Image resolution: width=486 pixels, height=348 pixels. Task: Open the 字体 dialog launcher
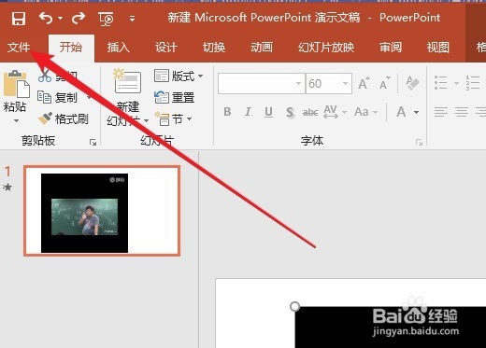tap(419, 143)
